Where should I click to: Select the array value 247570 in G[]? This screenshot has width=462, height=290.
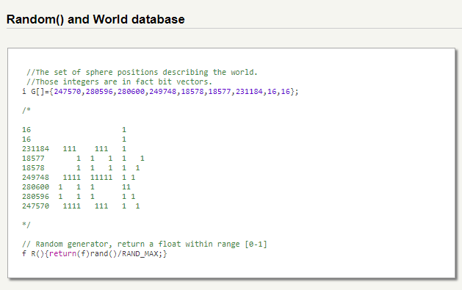[67, 92]
